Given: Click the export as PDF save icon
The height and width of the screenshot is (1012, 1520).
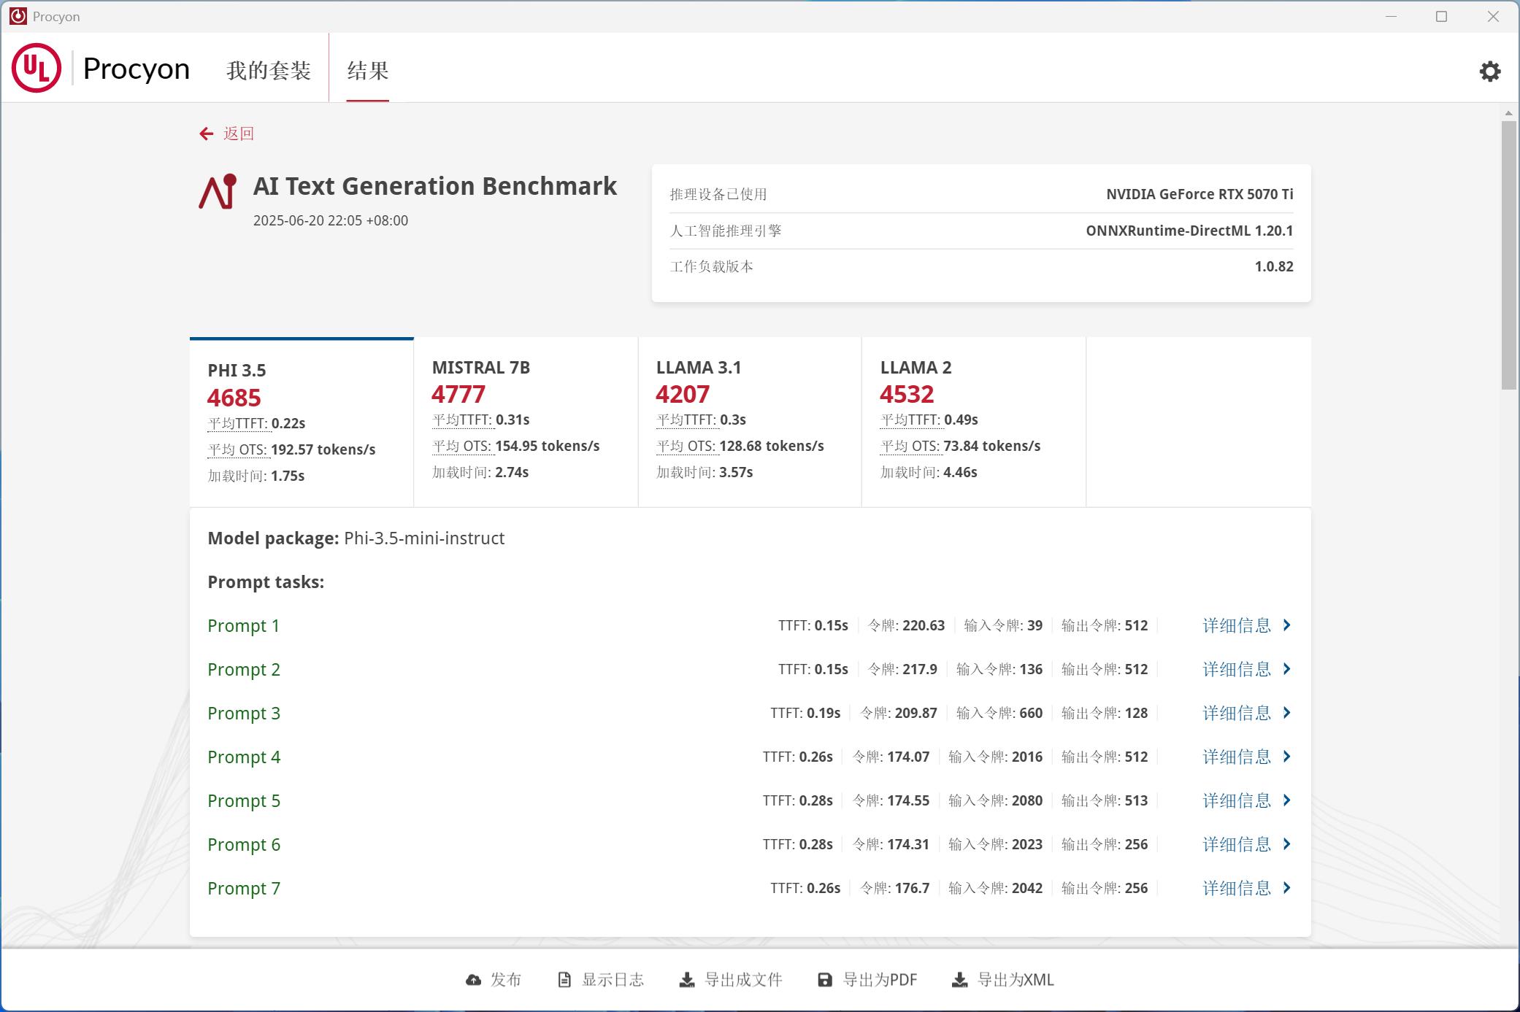Looking at the screenshot, I should click(825, 980).
